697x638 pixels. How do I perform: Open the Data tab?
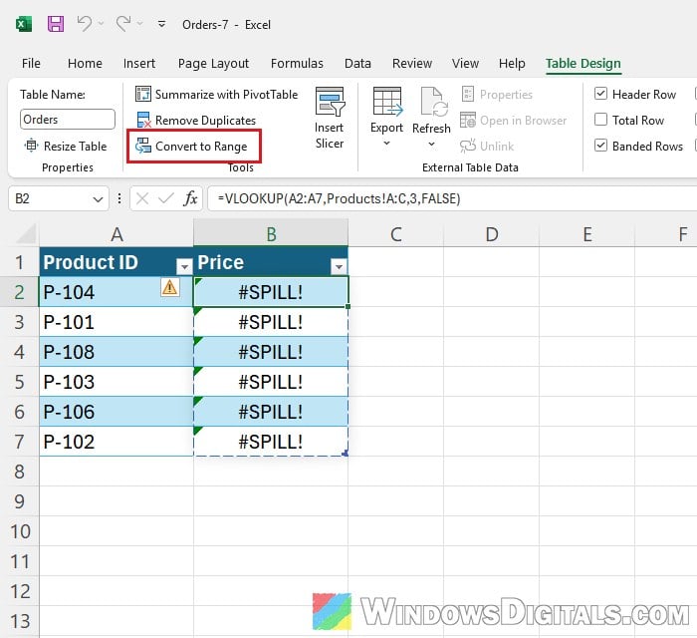[357, 64]
